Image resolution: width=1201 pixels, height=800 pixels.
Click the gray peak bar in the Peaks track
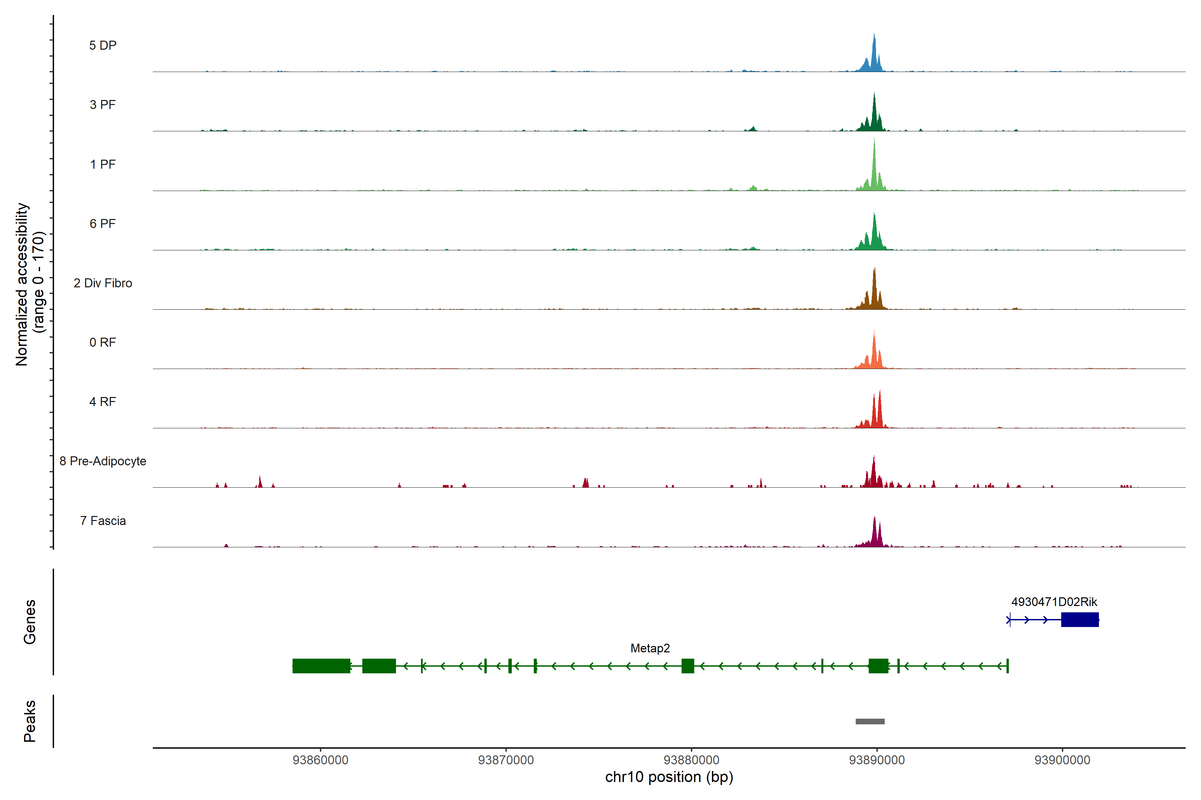[x=870, y=721]
